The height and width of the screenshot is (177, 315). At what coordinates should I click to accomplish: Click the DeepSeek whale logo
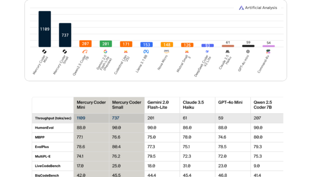click(207, 52)
